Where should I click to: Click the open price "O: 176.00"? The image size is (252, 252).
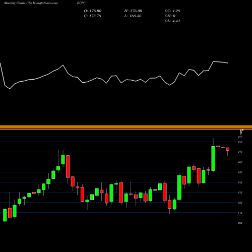coord(93,11)
